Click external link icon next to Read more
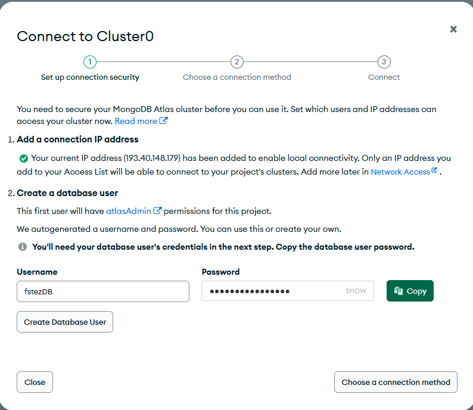Image resolution: width=473 pixels, height=410 pixels. point(164,121)
